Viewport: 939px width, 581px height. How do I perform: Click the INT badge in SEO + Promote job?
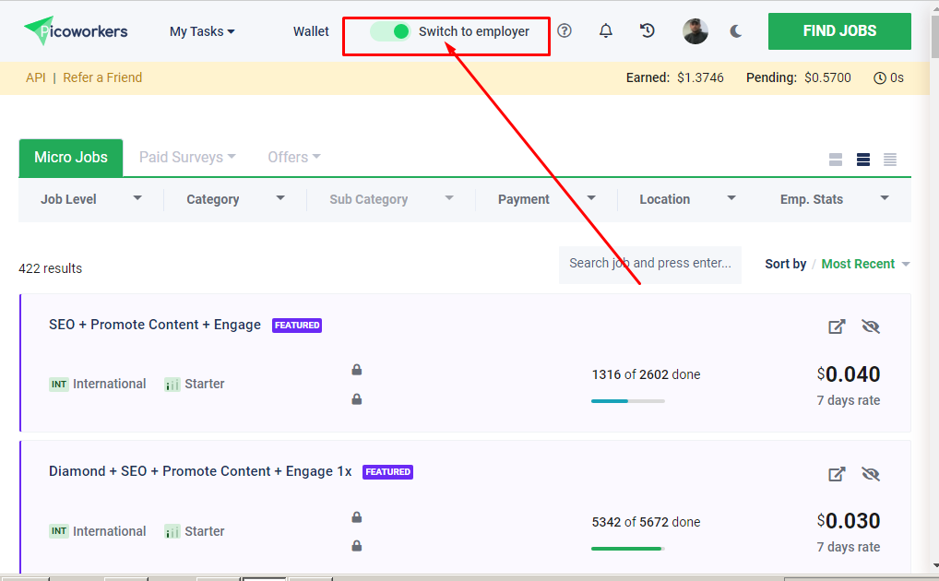(x=59, y=384)
